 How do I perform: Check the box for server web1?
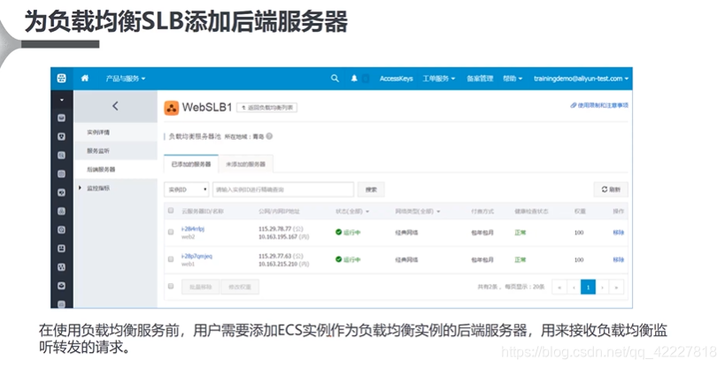(171, 259)
